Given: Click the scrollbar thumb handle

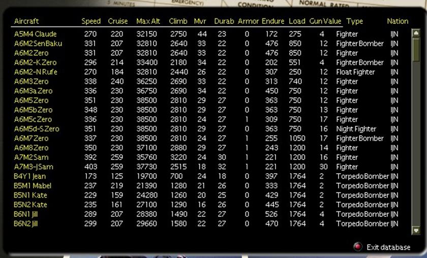Looking at the screenshot, I should [416, 50].
